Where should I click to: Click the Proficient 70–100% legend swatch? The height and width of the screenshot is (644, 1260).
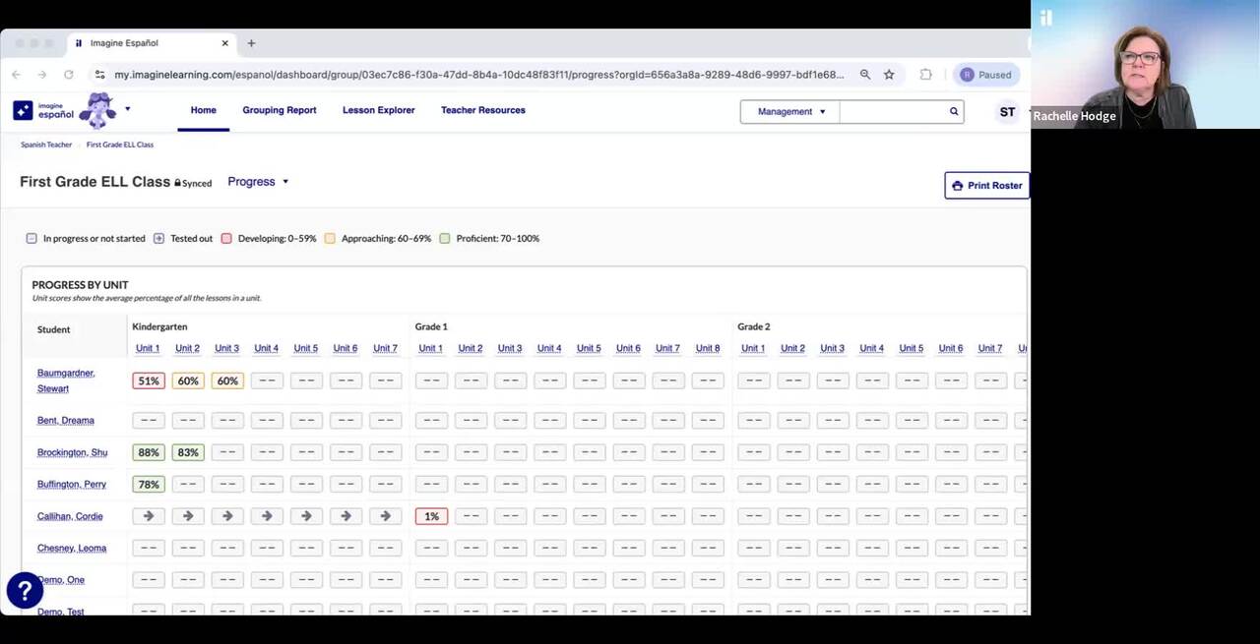point(445,239)
